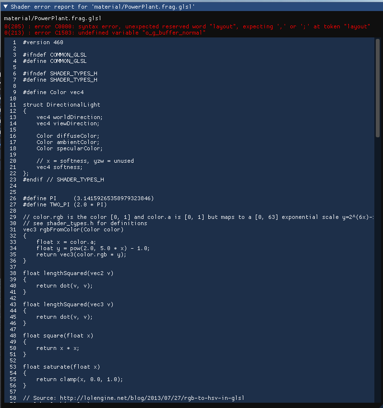This screenshot has height=408, width=383.
Task: Click the return clamp(x, 0.0, 1.0) line
Action: [80, 379]
